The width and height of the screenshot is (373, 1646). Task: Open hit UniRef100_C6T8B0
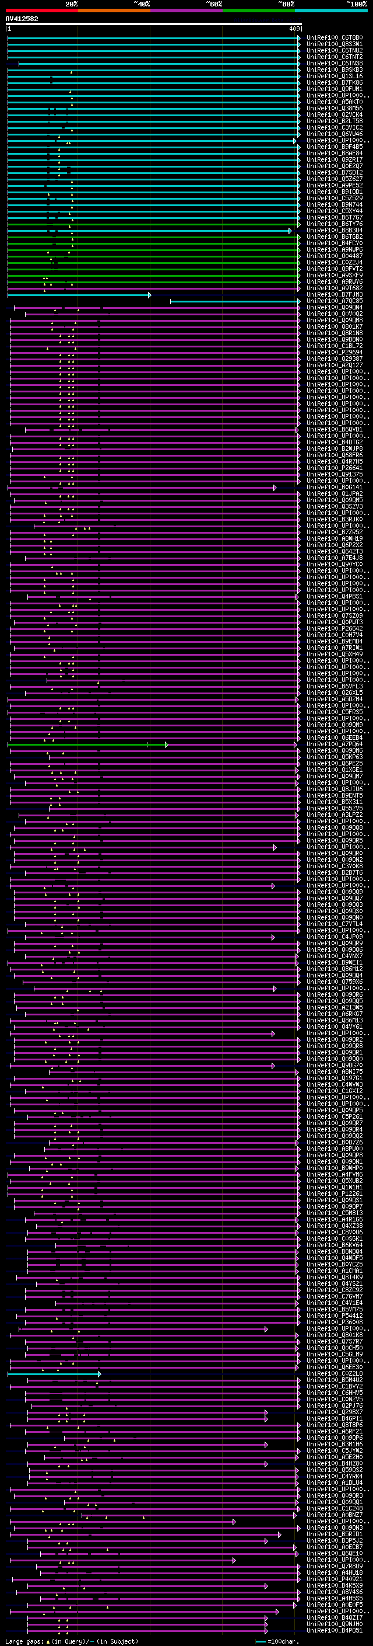(x=335, y=38)
